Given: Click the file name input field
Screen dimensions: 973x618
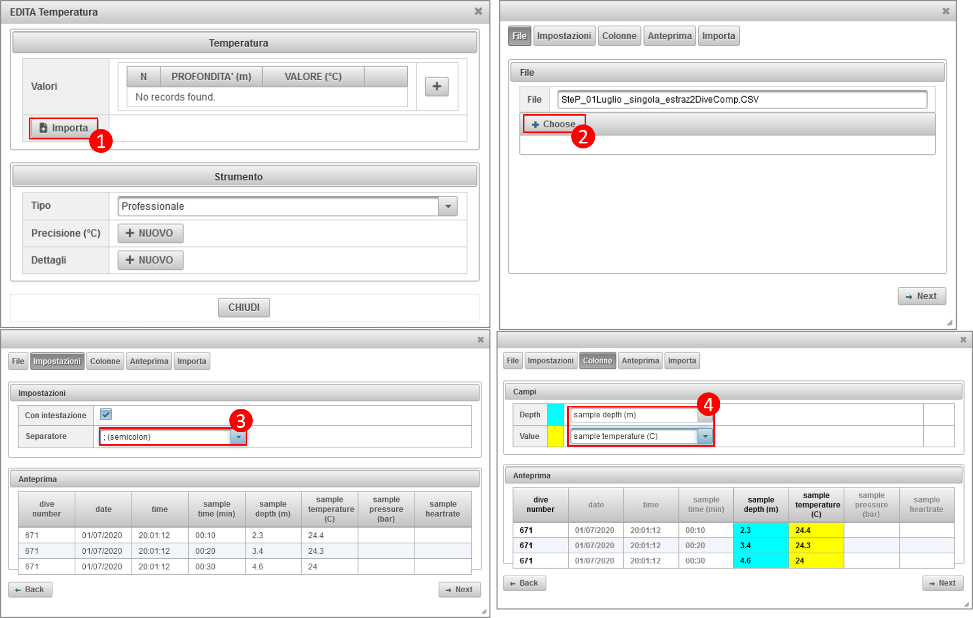Looking at the screenshot, I should click(742, 100).
